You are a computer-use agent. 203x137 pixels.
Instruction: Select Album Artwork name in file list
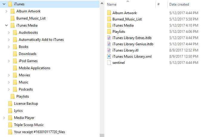coord(124,13)
